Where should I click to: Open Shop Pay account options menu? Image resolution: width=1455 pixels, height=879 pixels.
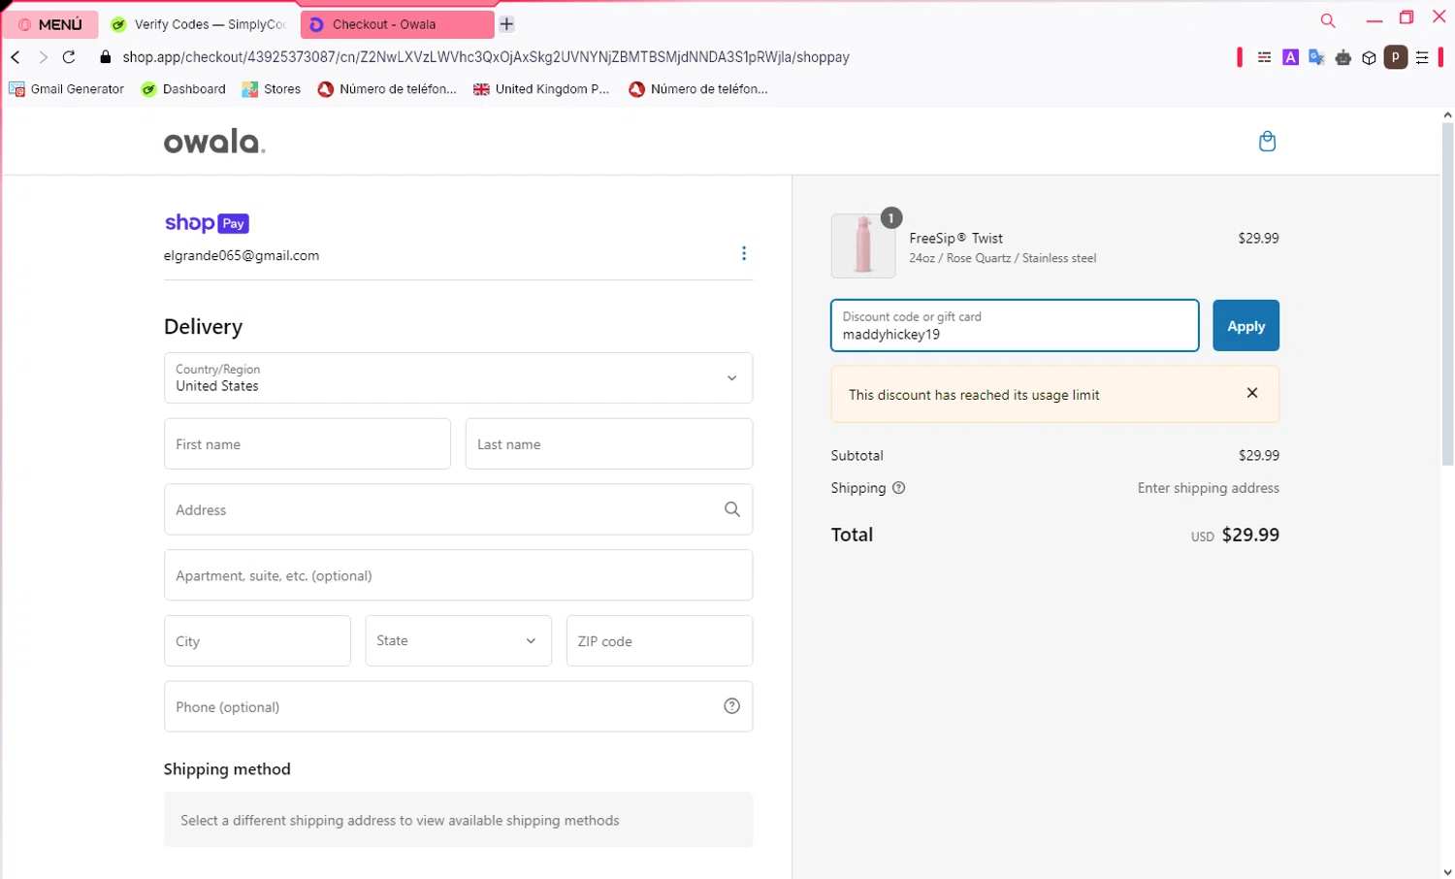743,253
